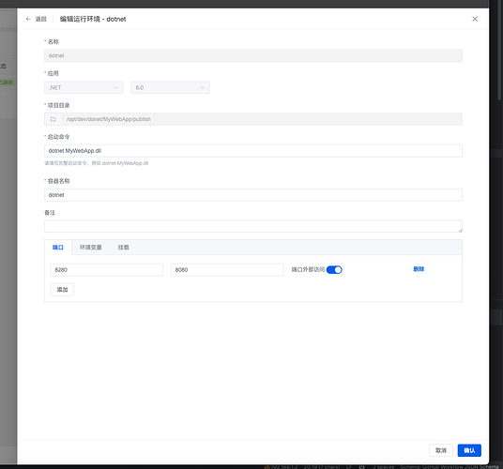Click the 8280 port input field

tap(107, 270)
